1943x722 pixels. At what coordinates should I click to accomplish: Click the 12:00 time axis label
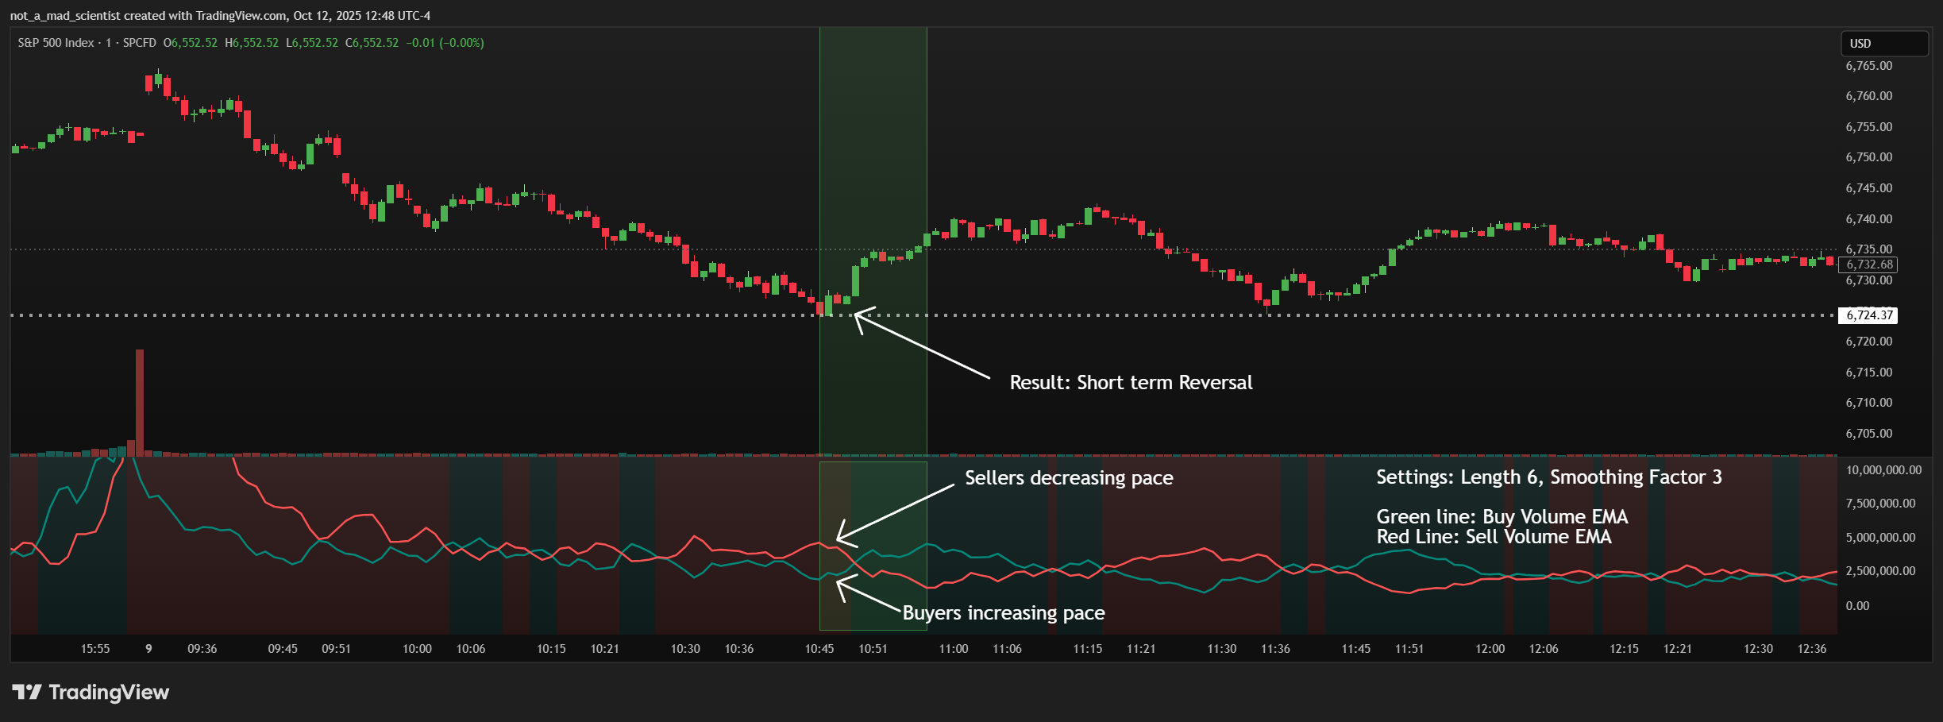pyautogui.click(x=1490, y=649)
